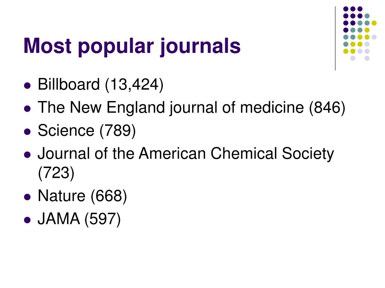Viewport: 385px width, 288px height.
Task: Click the bullet before The New England journal
Action: (x=27, y=109)
